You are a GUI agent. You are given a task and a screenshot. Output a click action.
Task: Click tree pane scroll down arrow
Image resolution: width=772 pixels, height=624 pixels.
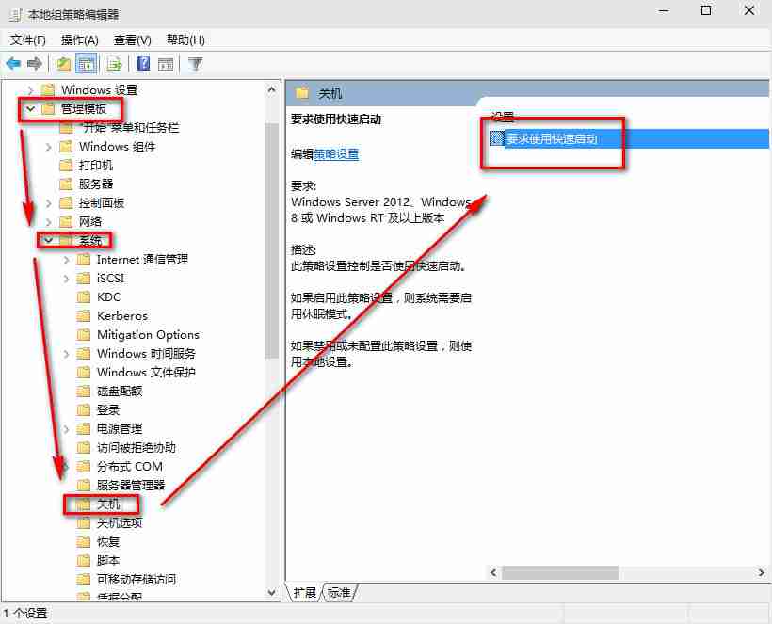pos(271,592)
